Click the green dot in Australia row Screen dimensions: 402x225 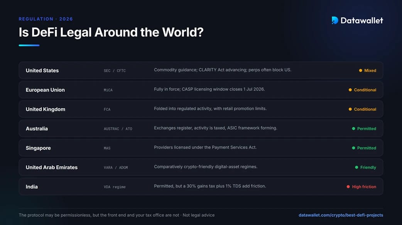pyautogui.click(x=353, y=128)
